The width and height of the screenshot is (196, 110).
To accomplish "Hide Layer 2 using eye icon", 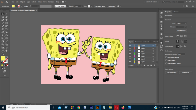I will click(x=130, y=48).
